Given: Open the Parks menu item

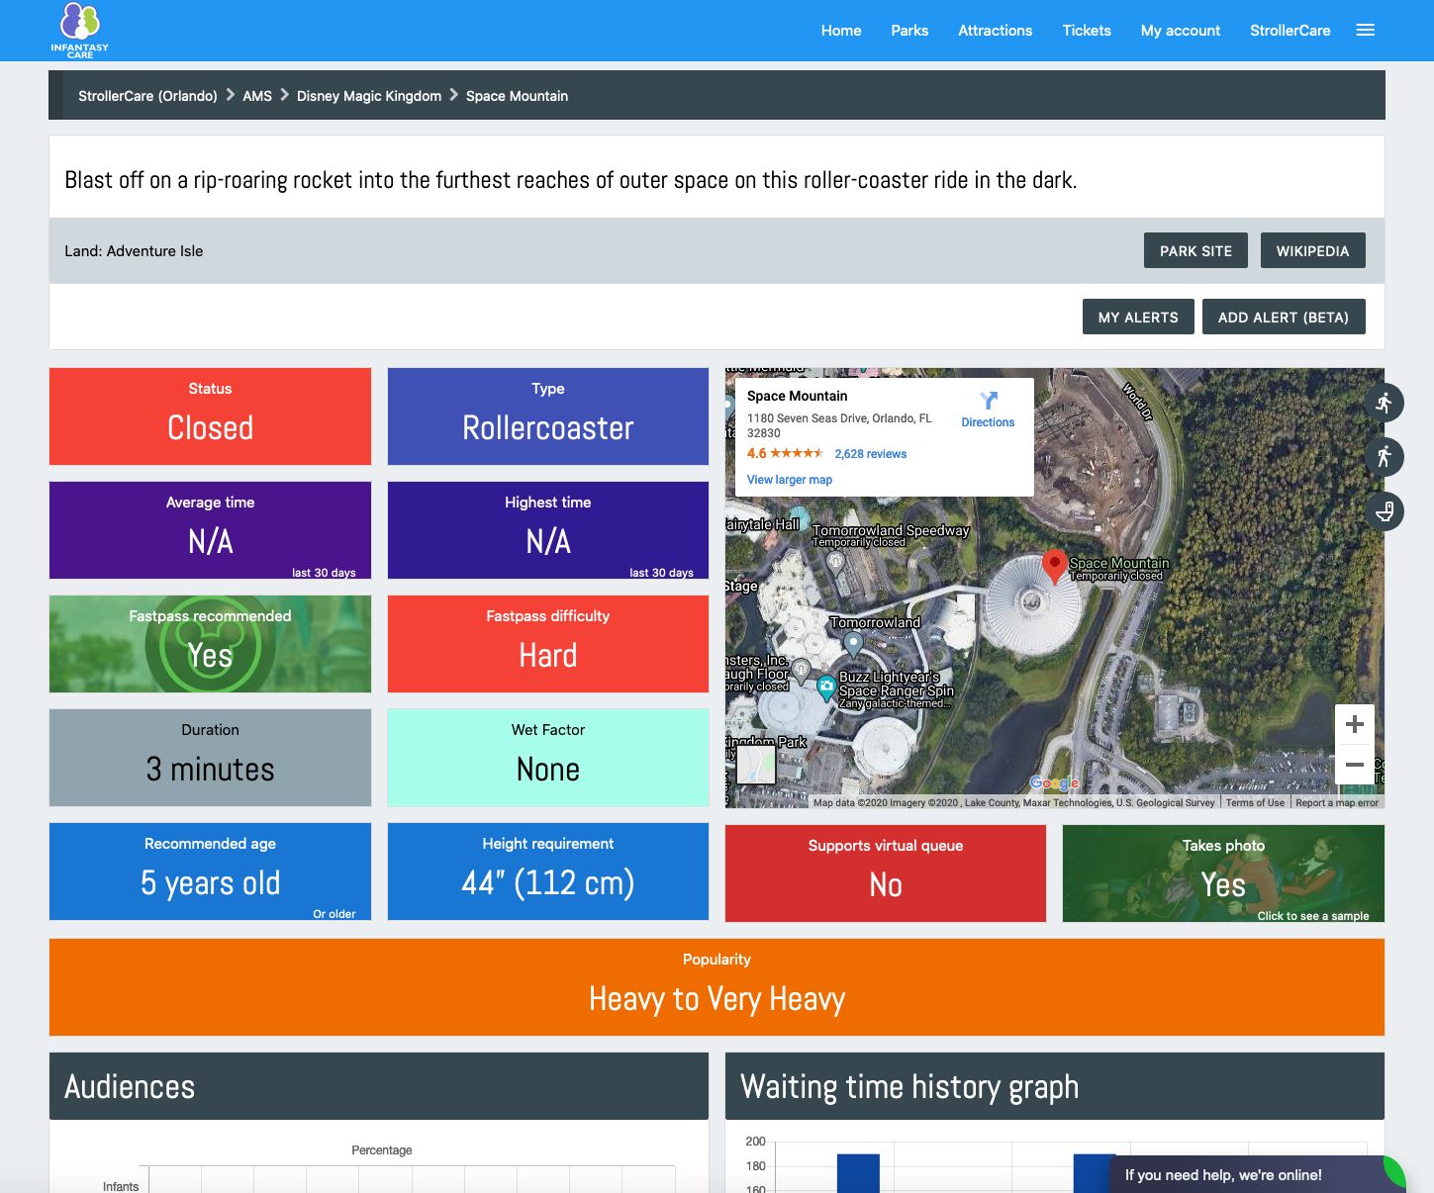Looking at the screenshot, I should 908,31.
